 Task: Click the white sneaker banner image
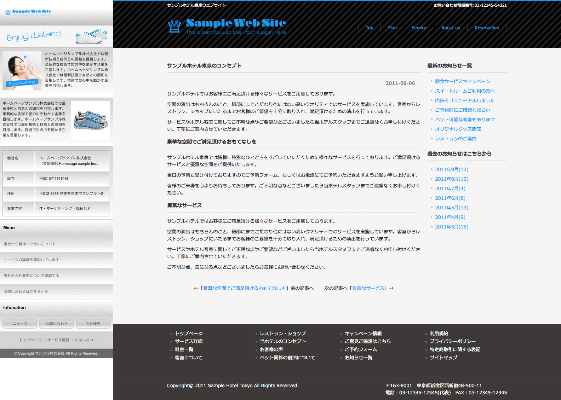(x=91, y=36)
